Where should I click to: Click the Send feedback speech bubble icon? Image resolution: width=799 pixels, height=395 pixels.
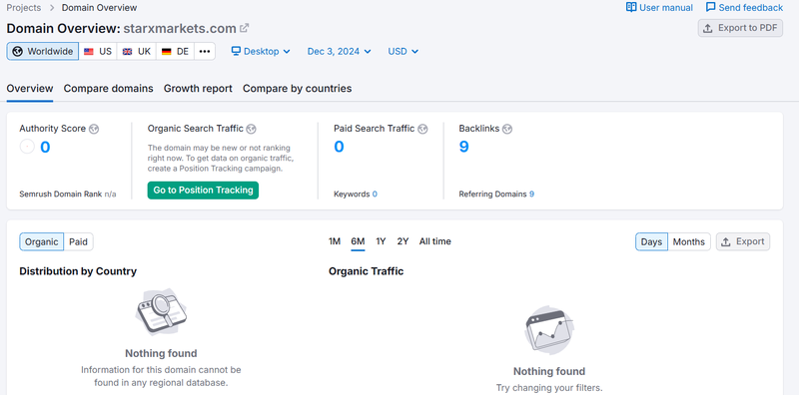tap(711, 8)
